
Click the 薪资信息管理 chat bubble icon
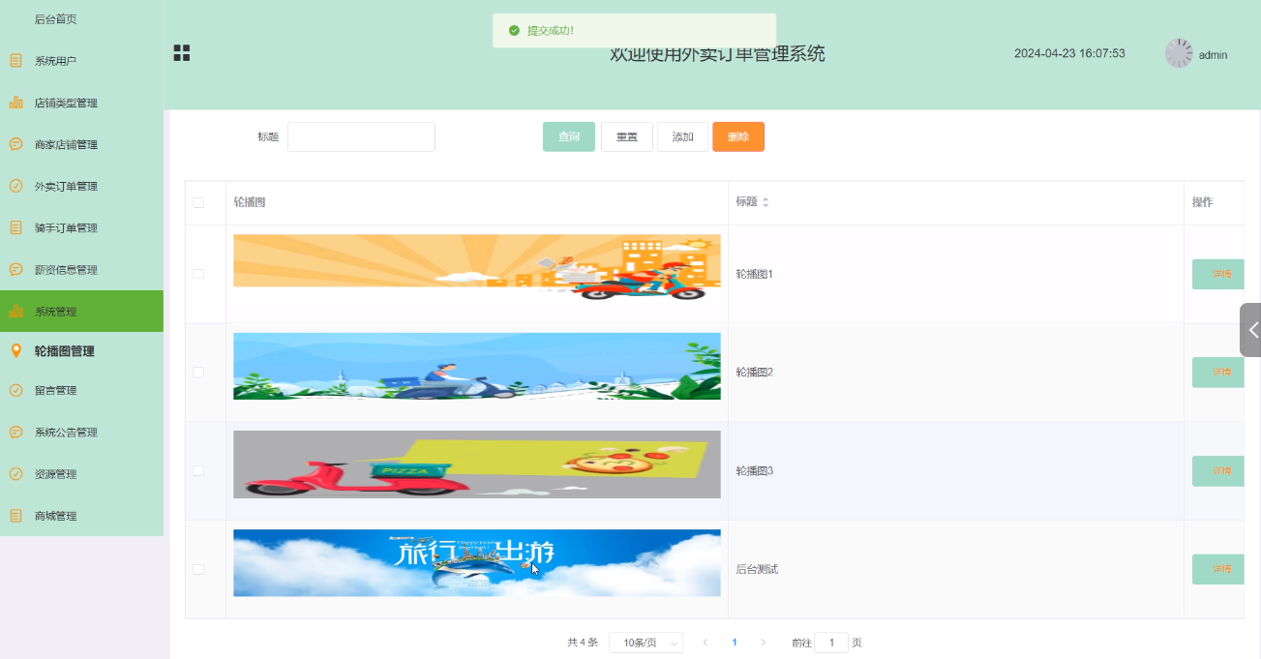coord(15,270)
